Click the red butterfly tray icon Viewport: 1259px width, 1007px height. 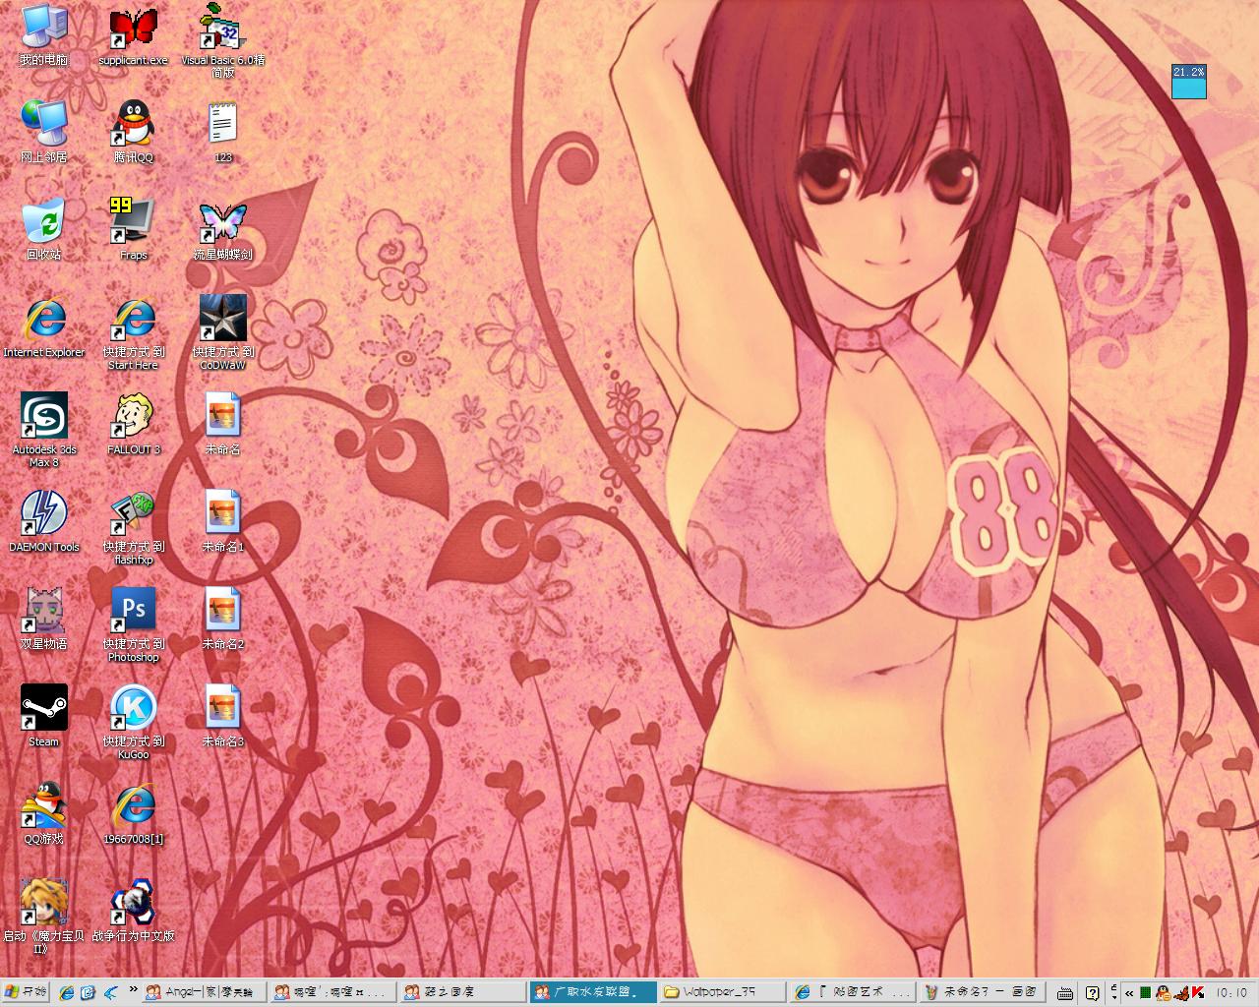click(x=1181, y=993)
